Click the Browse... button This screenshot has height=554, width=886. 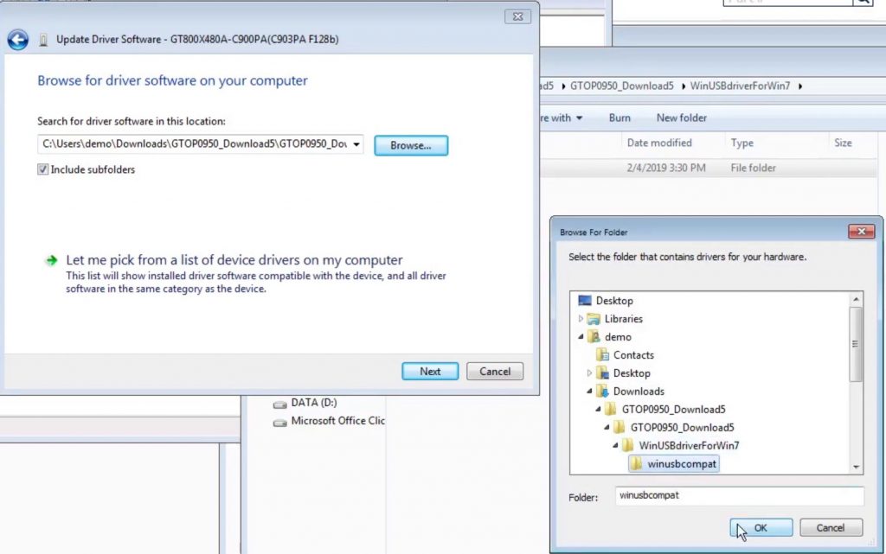[410, 145]
